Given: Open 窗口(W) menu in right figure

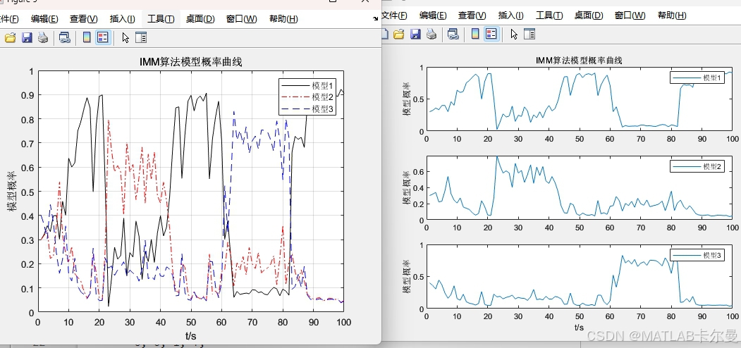Looking at the screenshot, I should [630, 15].
